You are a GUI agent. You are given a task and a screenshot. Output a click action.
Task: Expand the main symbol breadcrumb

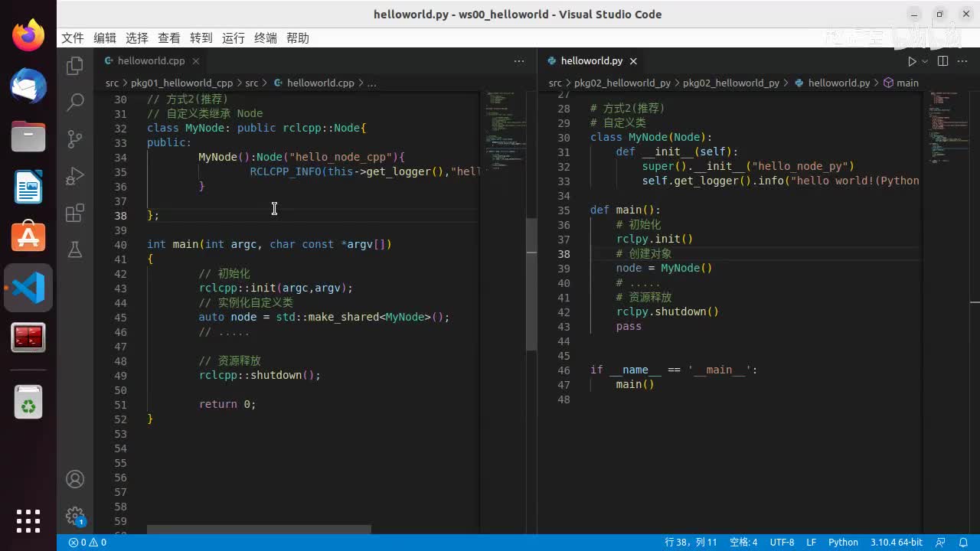click(901, 83)
